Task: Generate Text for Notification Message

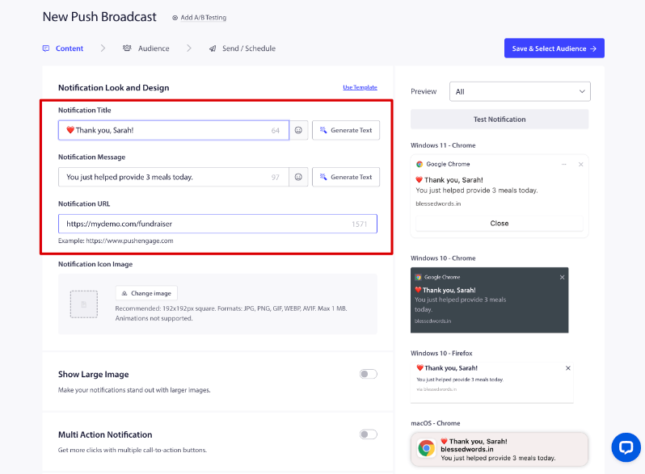Action: pyautogui.click(x=346, y=177)
